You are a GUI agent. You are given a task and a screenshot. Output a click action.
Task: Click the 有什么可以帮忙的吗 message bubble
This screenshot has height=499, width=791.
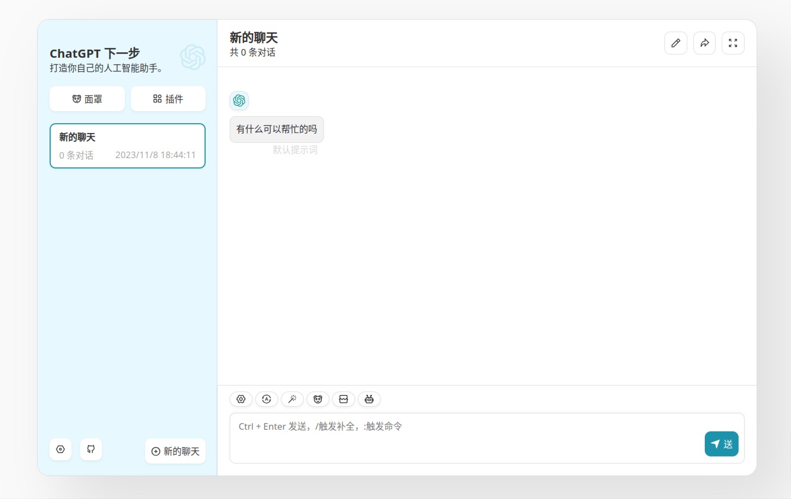277,129
